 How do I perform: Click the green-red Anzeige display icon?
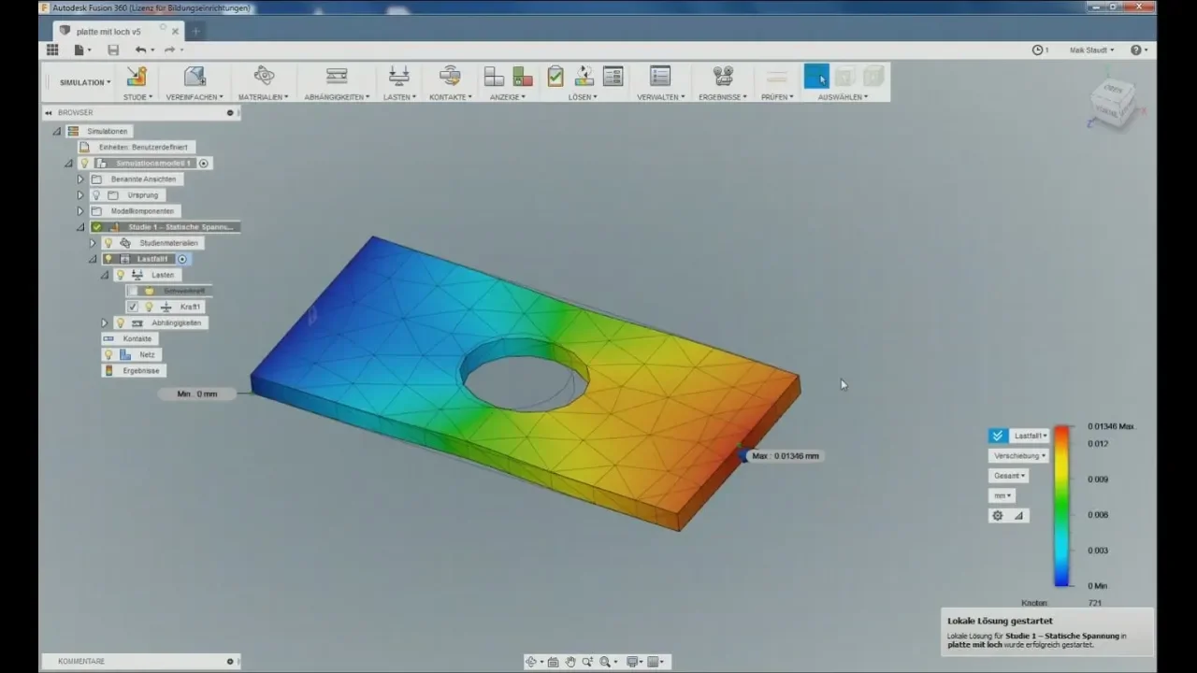[523, 77]
